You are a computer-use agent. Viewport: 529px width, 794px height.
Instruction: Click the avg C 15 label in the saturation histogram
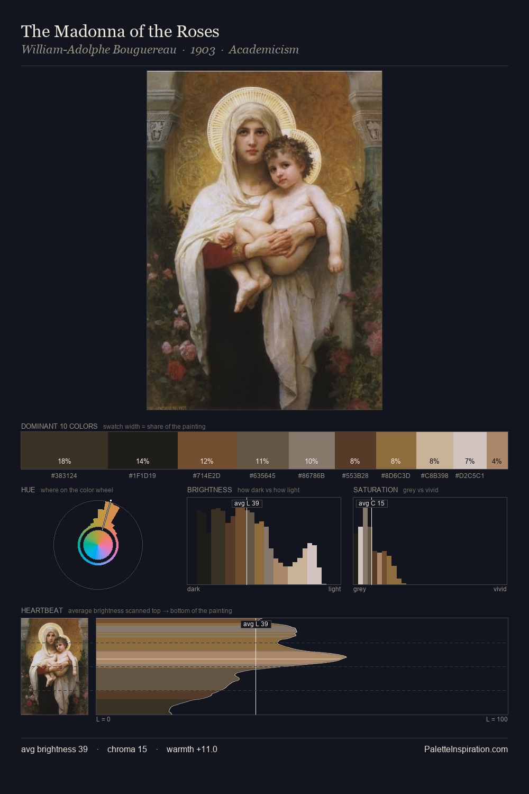click(x=371, y=503)
